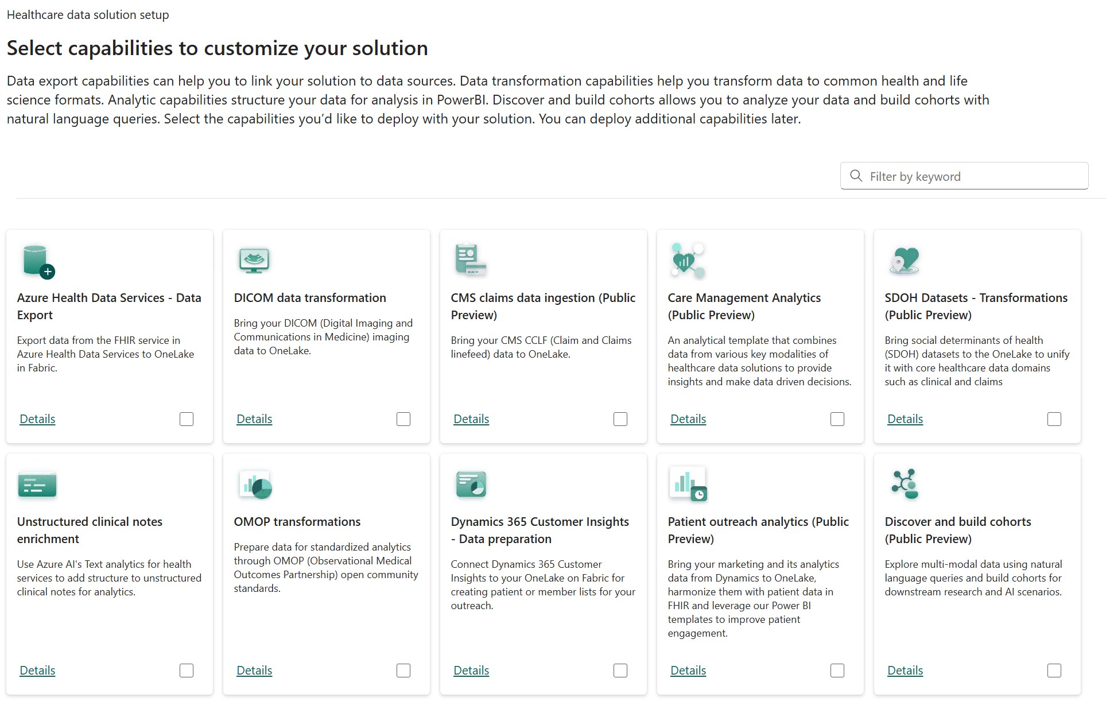1106x709 pixels.
Task: Click the DICOM data transformation monitor icon
Action: coord(254,261)
